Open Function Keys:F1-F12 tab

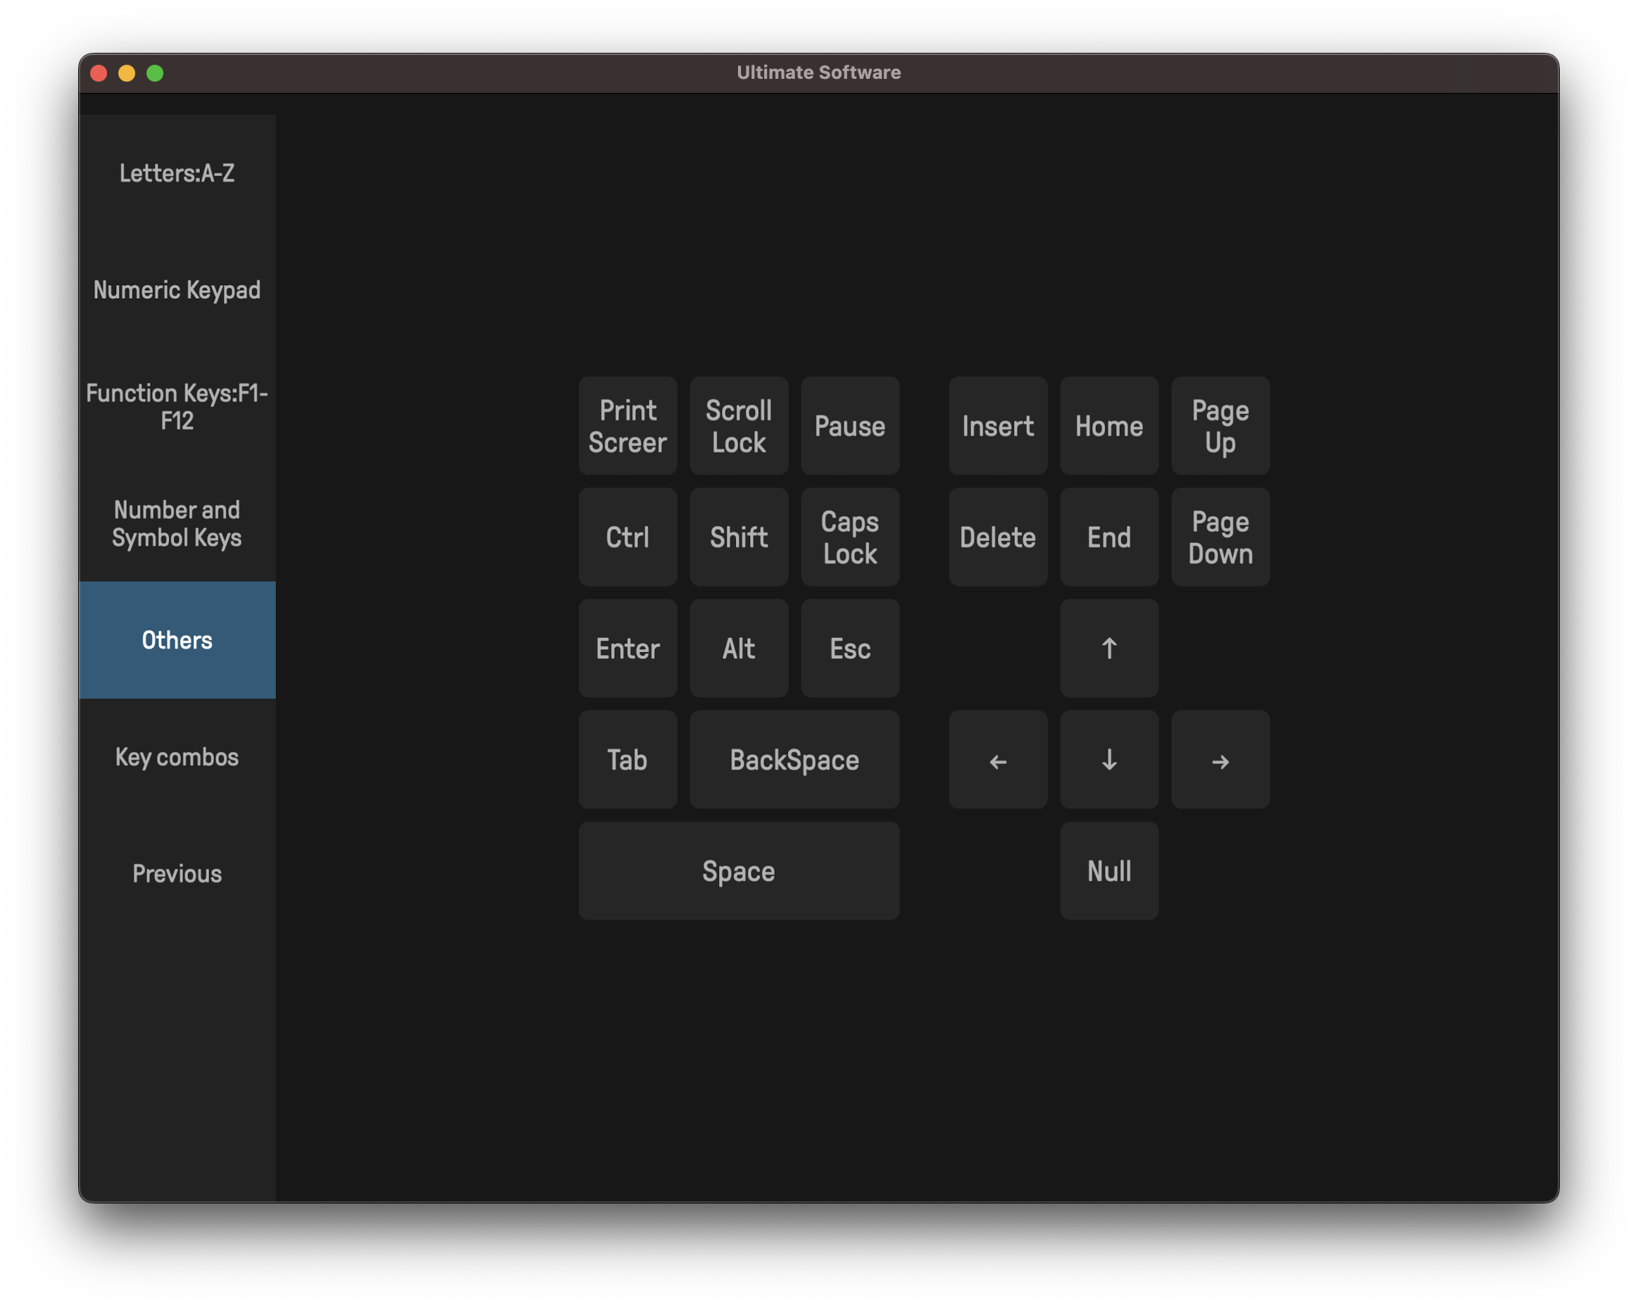click(177, 407)
